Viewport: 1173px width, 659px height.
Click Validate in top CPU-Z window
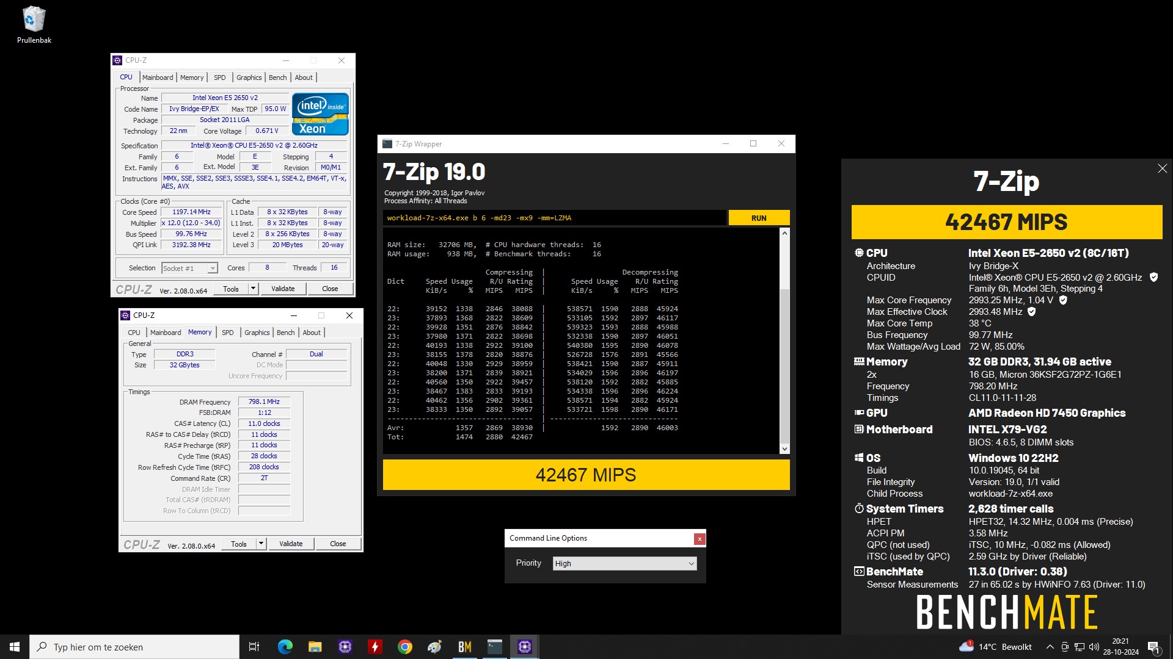[x=283, y=289]
